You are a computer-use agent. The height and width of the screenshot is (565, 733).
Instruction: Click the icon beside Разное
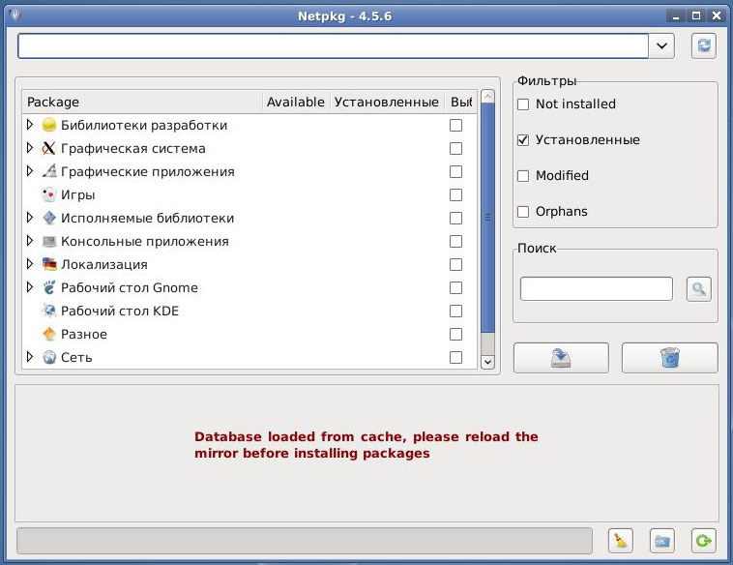click(x=49, y=334)
